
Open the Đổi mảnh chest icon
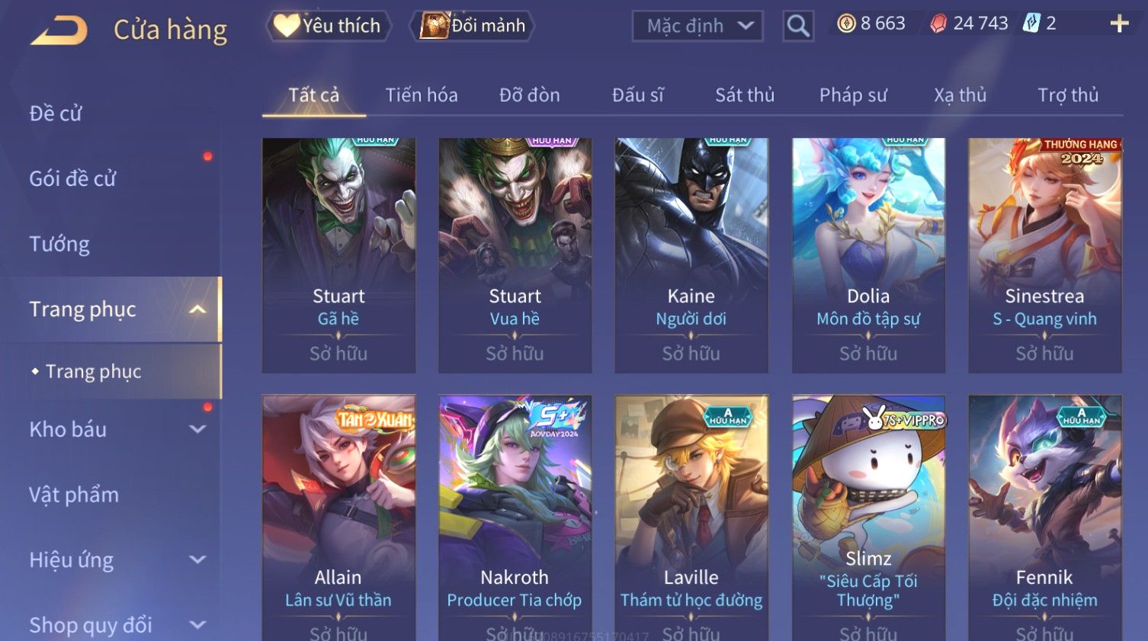(x=435, y=25)
